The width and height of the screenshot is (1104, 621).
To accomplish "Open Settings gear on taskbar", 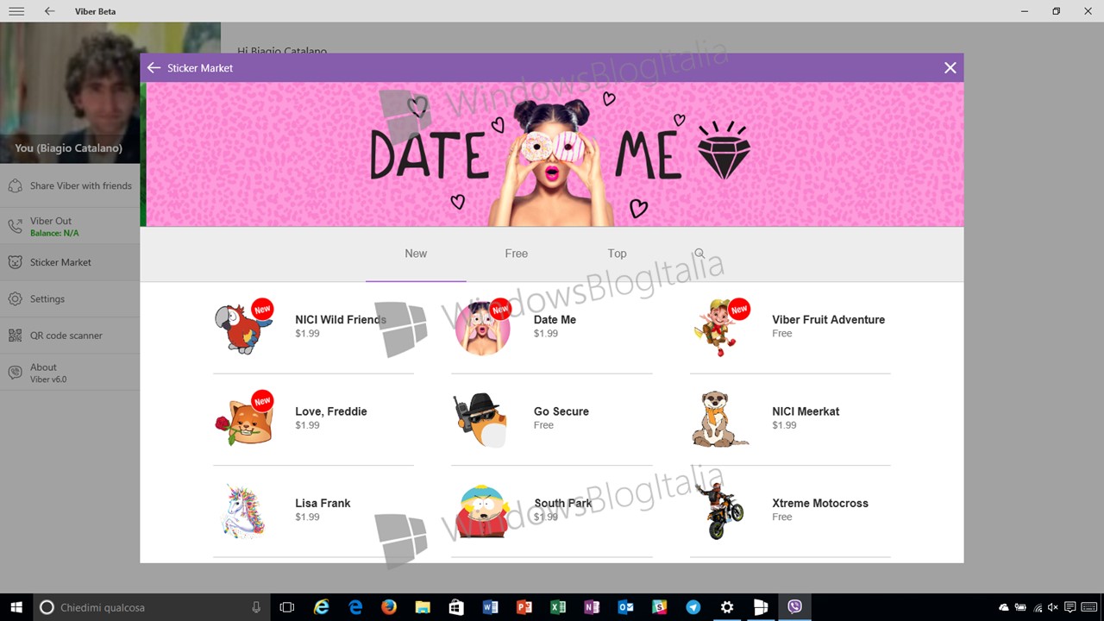I will click(x=727, y=607).
